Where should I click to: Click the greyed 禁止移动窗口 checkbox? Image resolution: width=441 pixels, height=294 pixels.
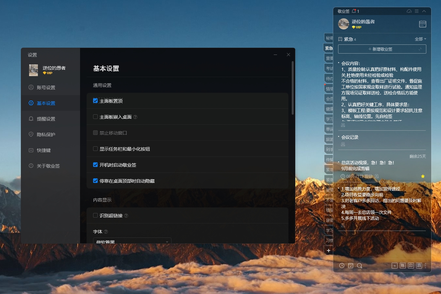(95, 133)
